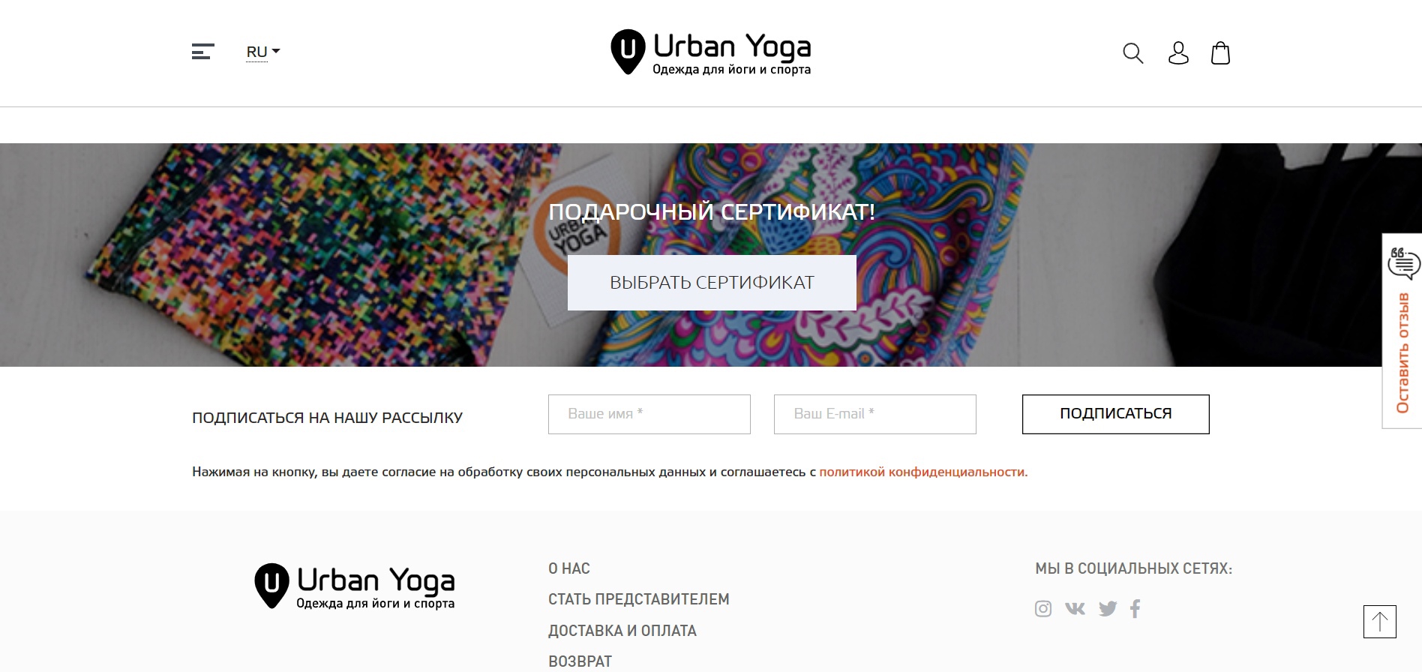
Task: Open the О НАС footer link
Action: click(569, 568)
